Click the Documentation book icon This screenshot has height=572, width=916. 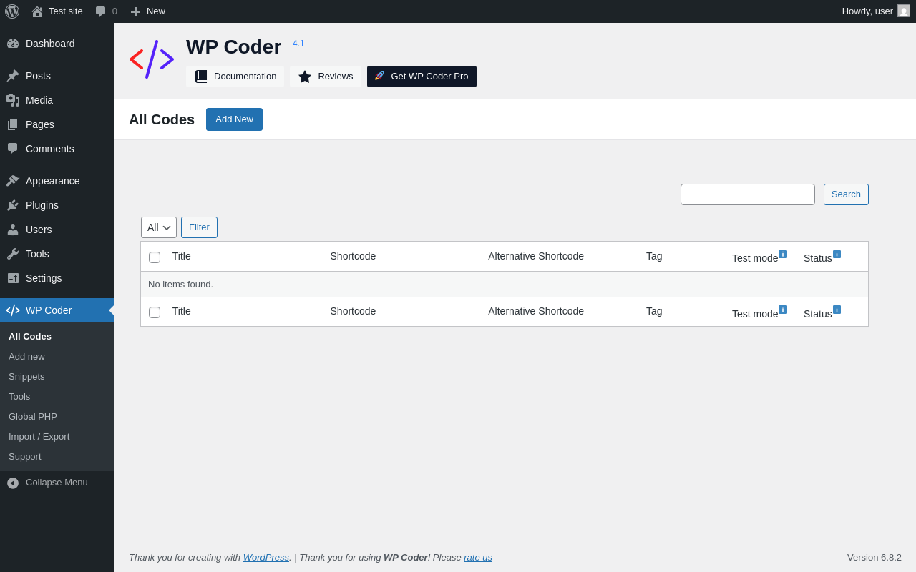[201, 77]
